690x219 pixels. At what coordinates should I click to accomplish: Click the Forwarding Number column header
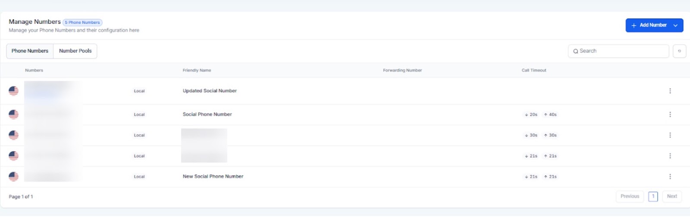pos(402,70)
